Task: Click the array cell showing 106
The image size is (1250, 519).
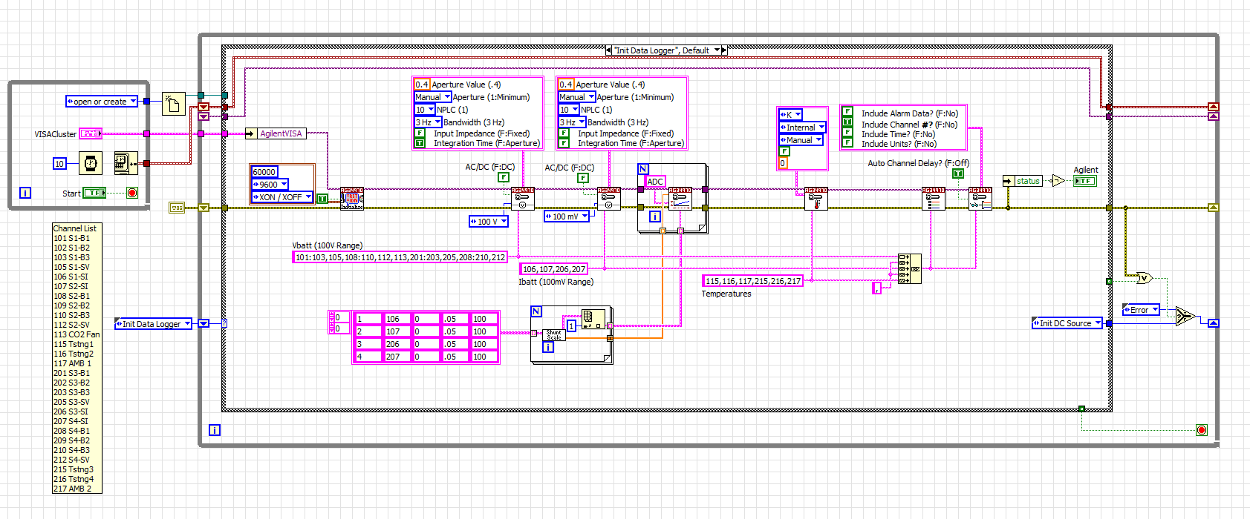Action: [397, 319]
